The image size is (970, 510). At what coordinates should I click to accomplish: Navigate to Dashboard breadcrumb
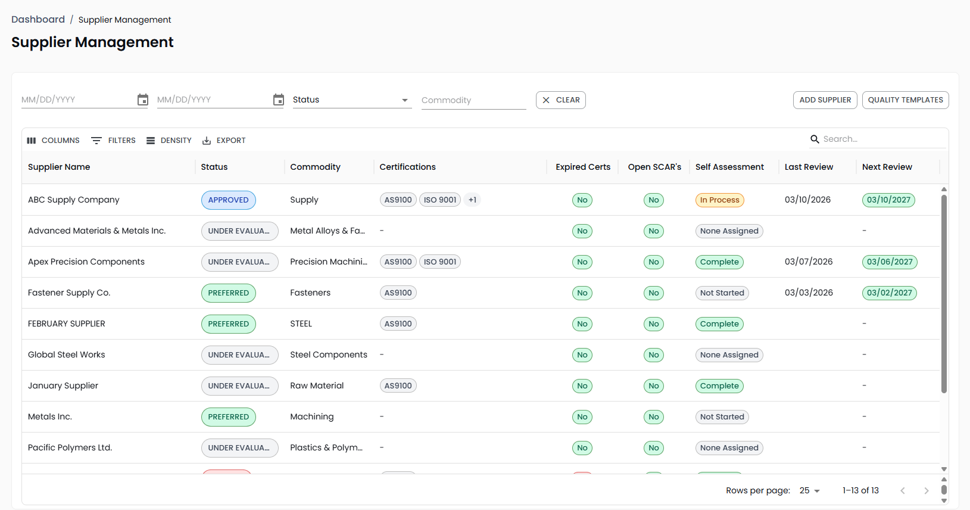tap(38, 20)
